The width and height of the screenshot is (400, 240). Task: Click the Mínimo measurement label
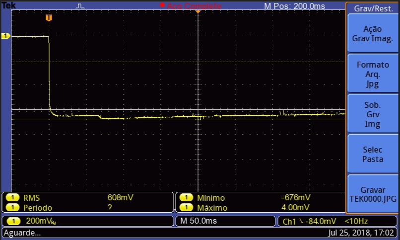[x=211, y=198]
